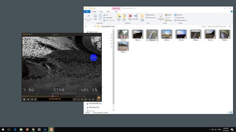The width and height of the screenshot is (236, 132).
Task: Click Select none in ribbon
Action: point(179,18)
